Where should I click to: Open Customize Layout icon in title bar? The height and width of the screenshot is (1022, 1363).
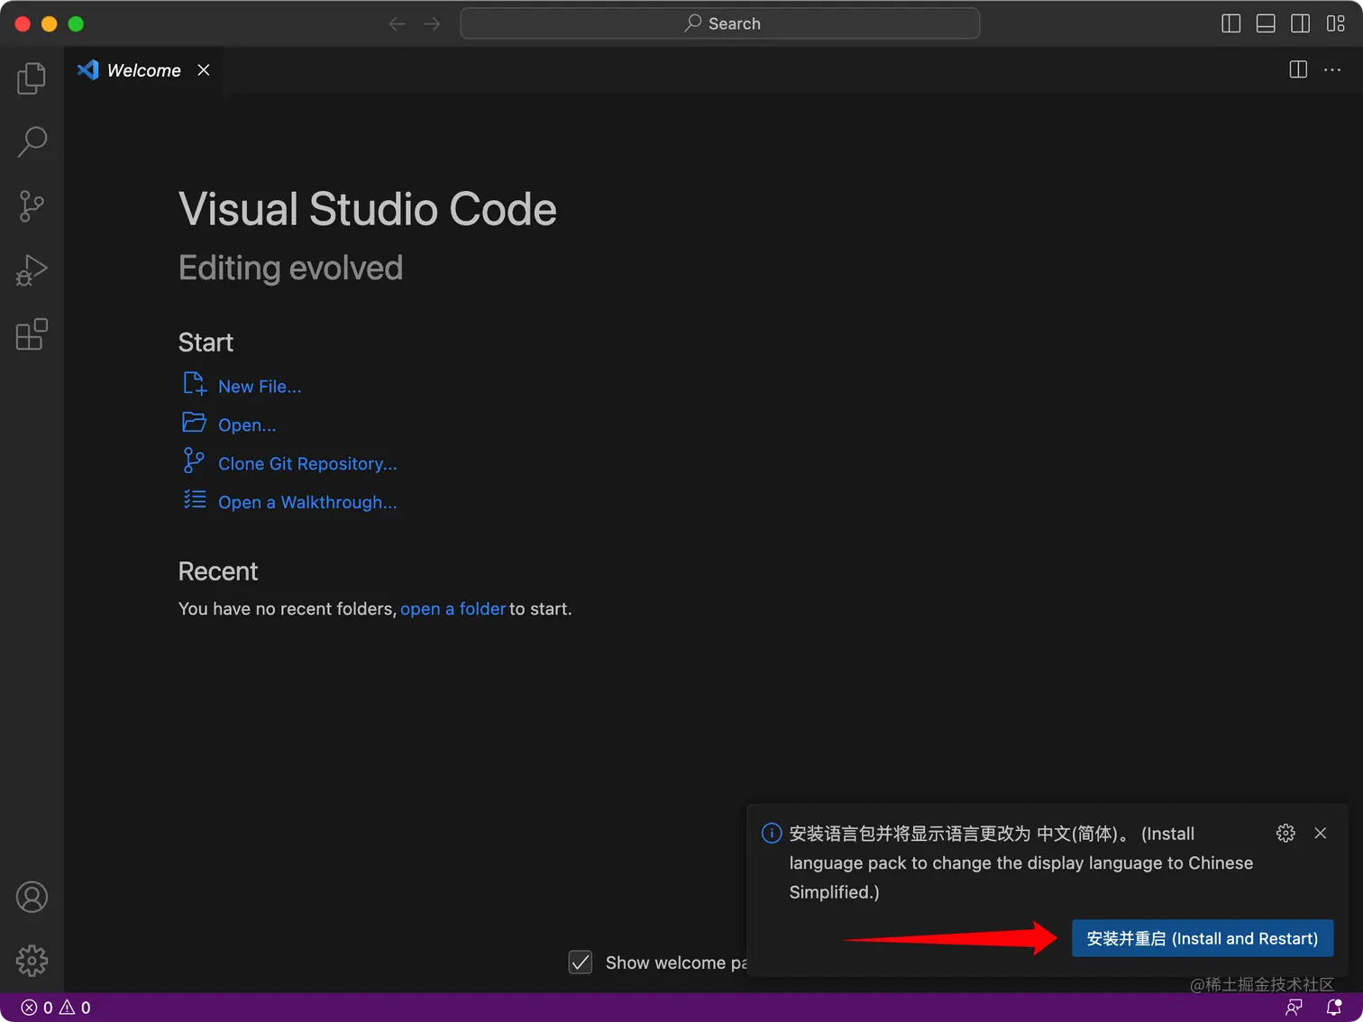[1336, 23]
